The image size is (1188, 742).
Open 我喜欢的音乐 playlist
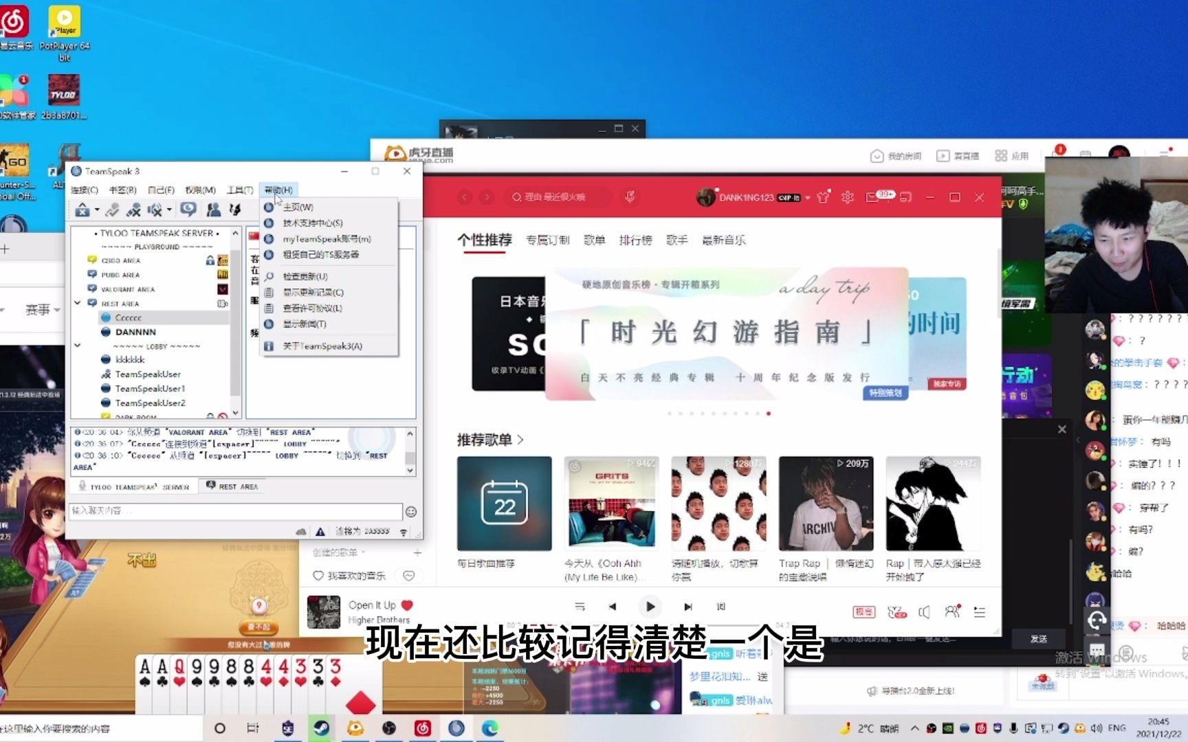pos(349,576)
